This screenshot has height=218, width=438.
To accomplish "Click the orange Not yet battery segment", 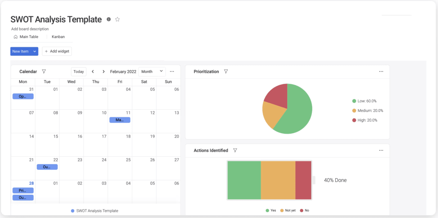I will 278,180.
